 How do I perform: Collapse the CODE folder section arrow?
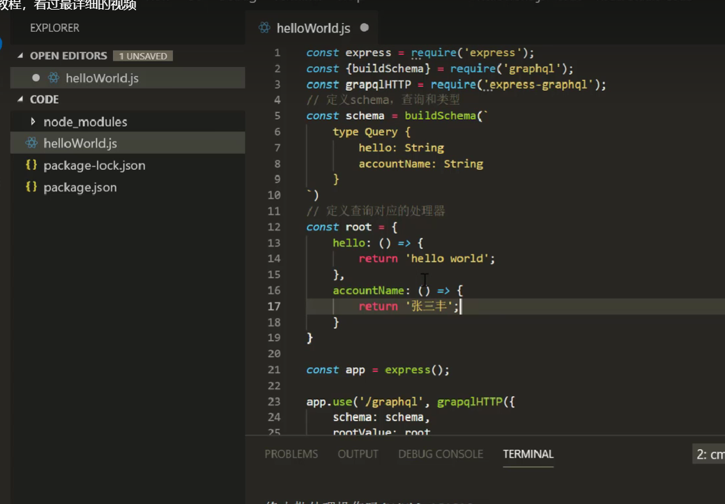point(20,99)
